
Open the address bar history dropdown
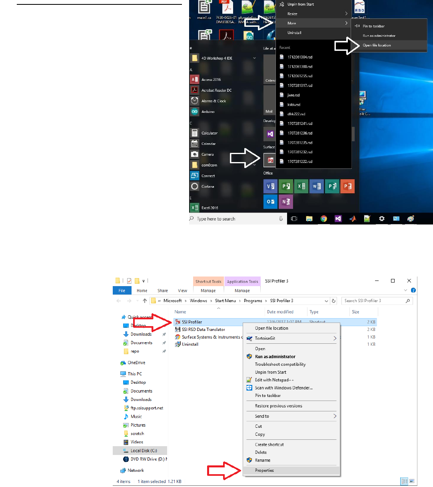327,301
